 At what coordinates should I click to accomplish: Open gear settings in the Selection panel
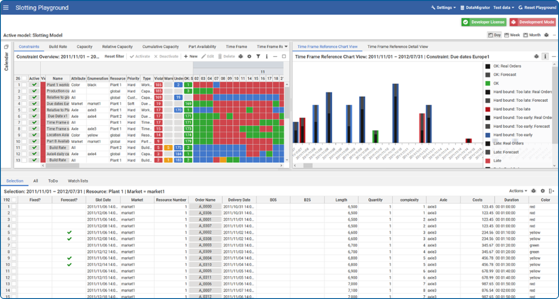tap(543, 191)
